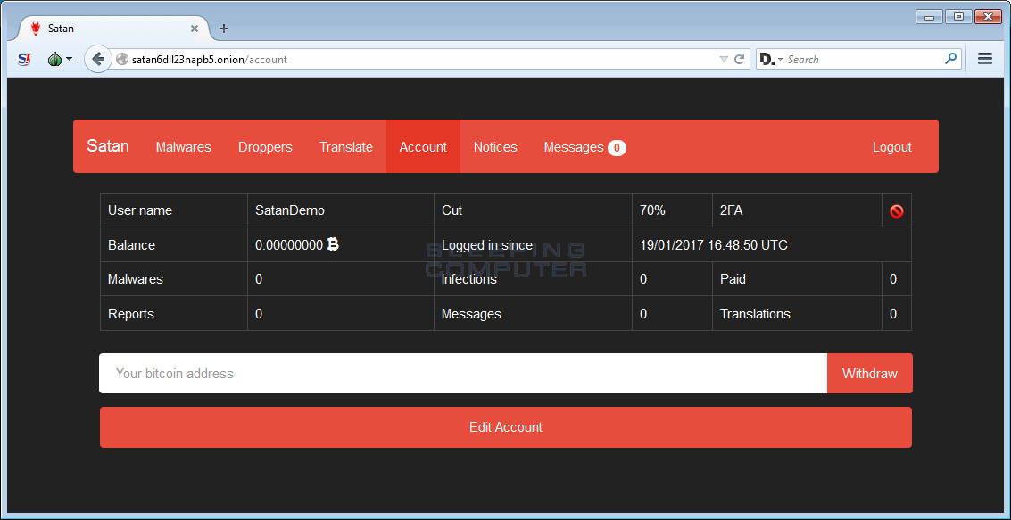
Task: Click the Logout link
Action: [891, 147]
